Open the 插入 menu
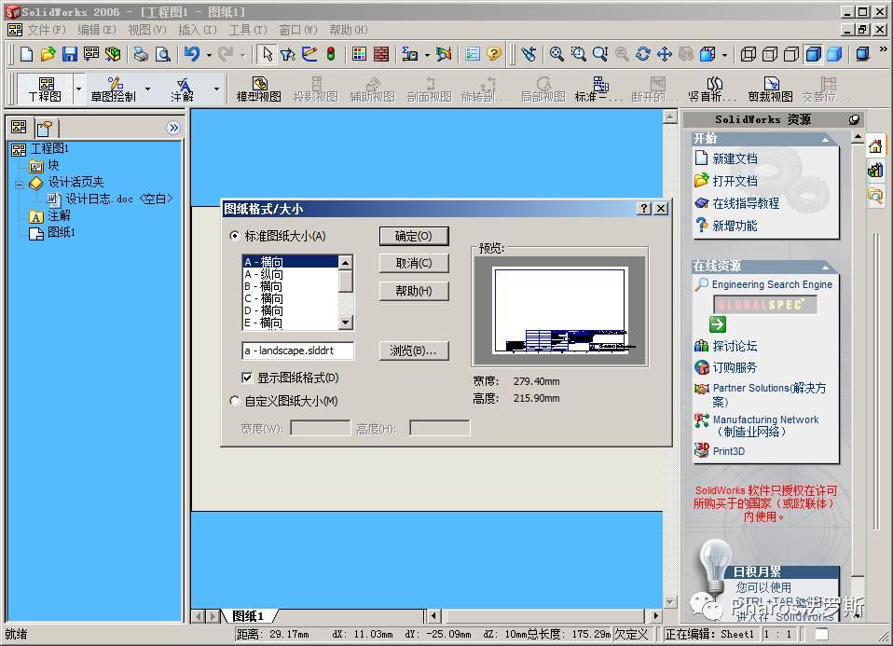 pyautogui.click(x=197, y=30)
